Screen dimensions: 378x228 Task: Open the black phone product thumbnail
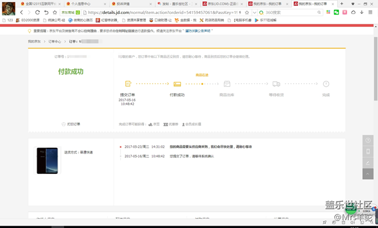[47, 161]
